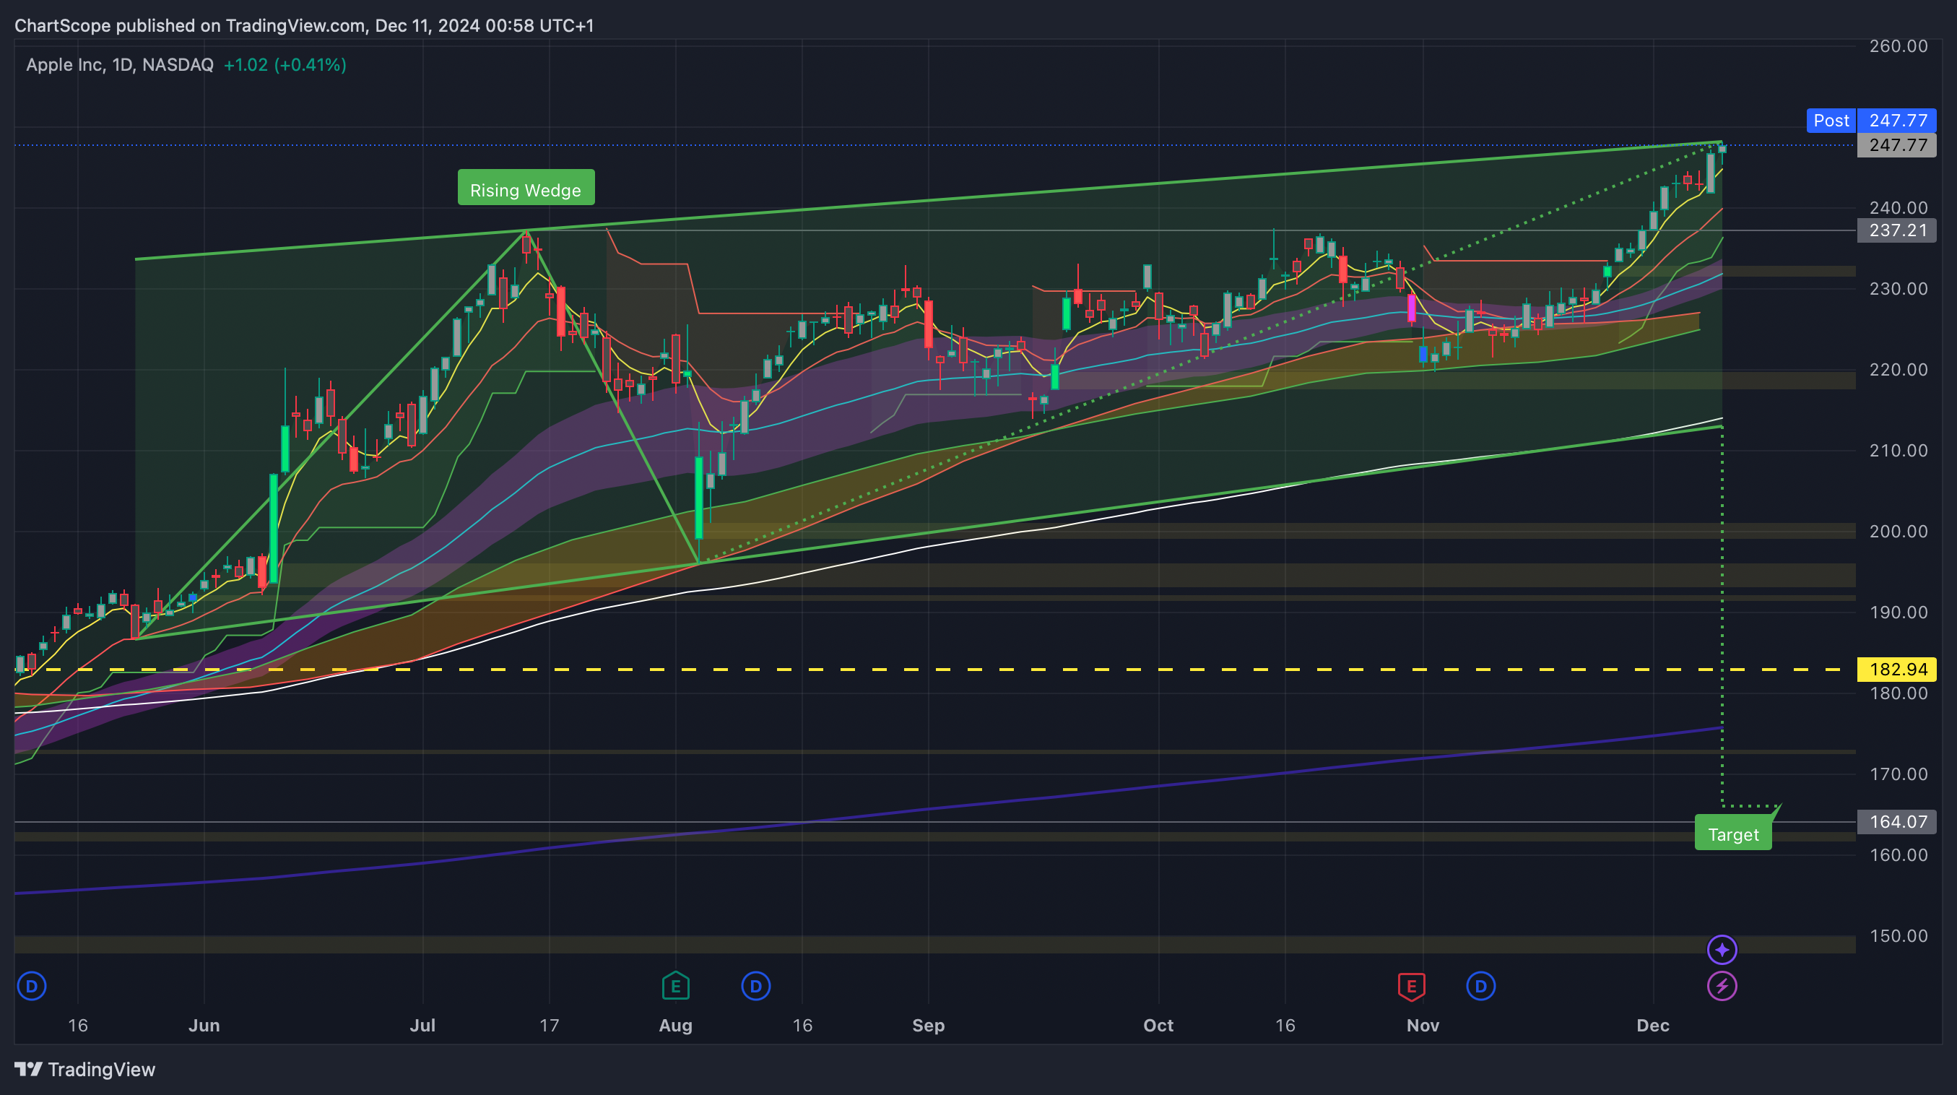Click the August earnings E marker
This screenshot has width=1957, height=1095.
[x=675, y=987]
